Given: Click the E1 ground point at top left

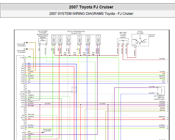Looking at the screenshot, I should (27, 49).
